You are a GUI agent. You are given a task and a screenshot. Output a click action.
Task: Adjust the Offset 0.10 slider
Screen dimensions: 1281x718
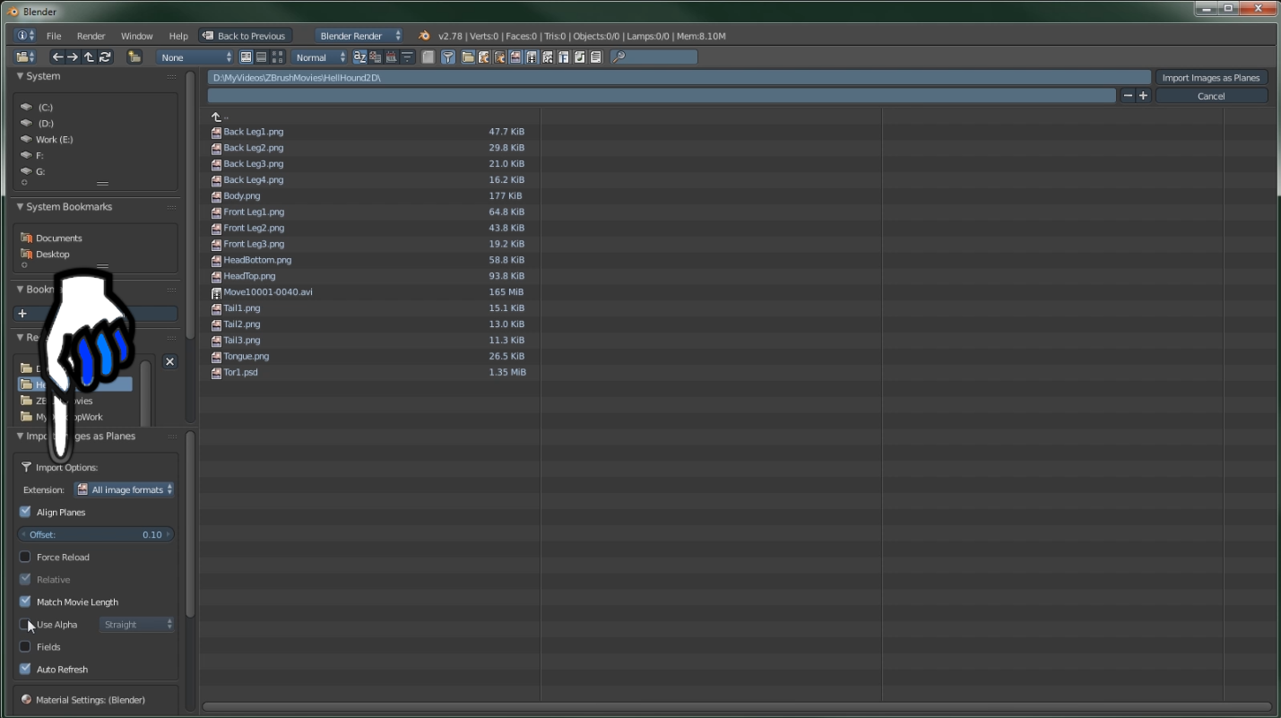coord(96,534)
